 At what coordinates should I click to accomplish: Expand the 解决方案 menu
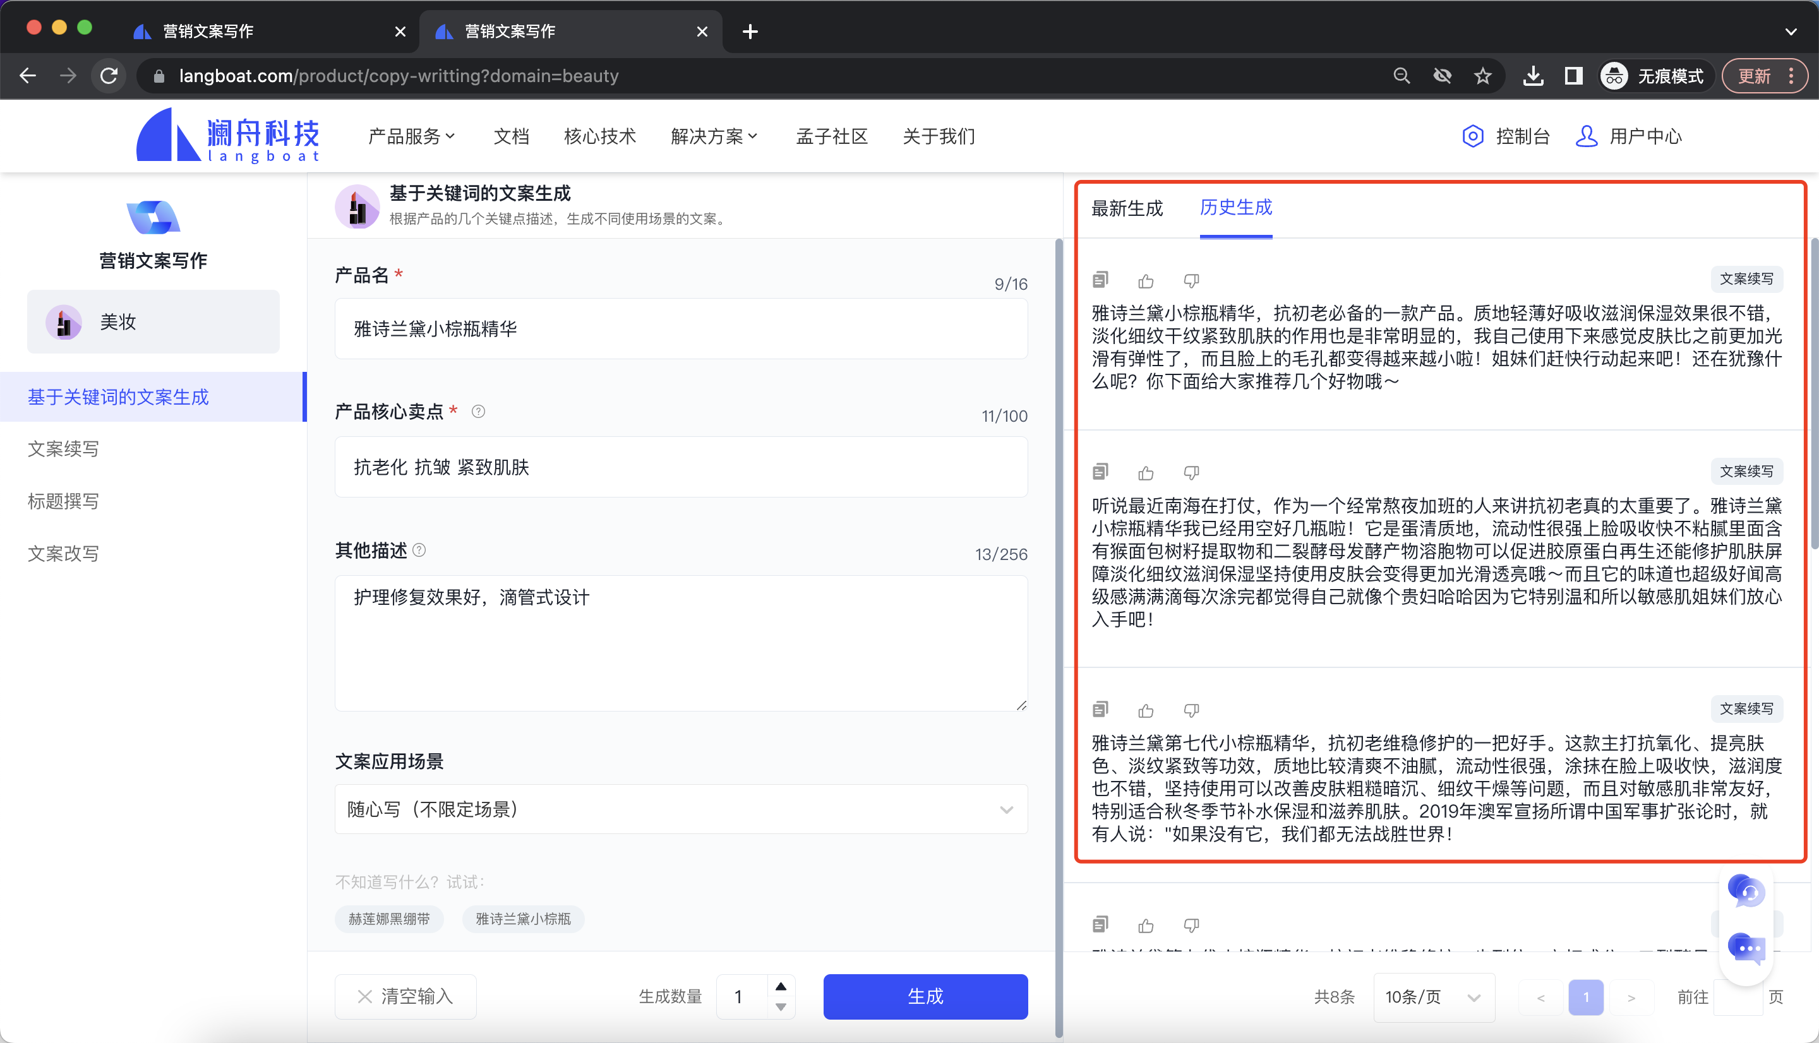pyautogui.click(x=714, y=136)
